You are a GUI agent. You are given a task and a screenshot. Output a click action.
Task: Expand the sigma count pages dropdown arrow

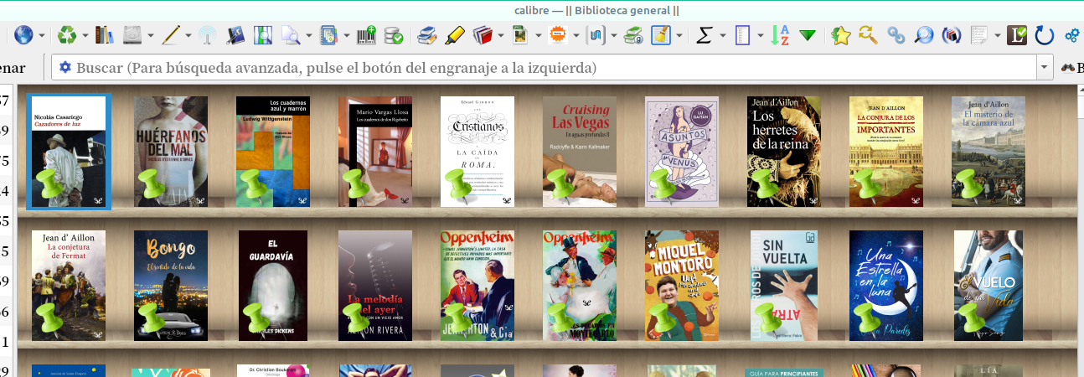pos(723,36)
